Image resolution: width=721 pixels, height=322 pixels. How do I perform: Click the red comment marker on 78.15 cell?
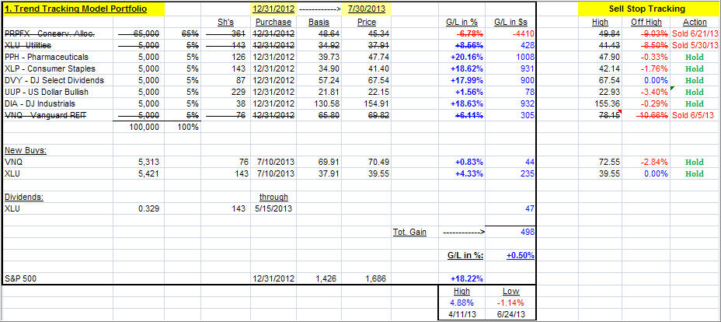pos(622,112)
